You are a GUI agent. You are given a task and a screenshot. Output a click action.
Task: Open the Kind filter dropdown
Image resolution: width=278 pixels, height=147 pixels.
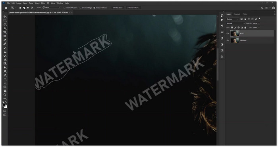pyautogui.click(x=233, y=19)
